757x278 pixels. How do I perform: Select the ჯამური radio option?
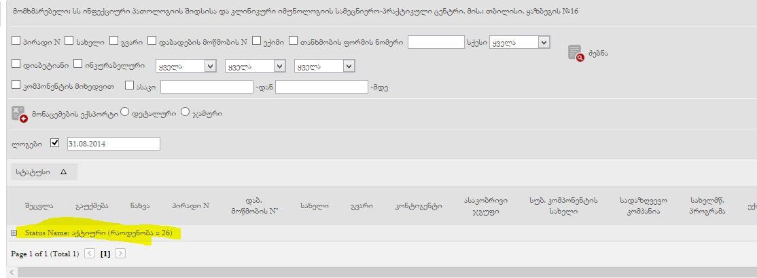tap(185, 113)
